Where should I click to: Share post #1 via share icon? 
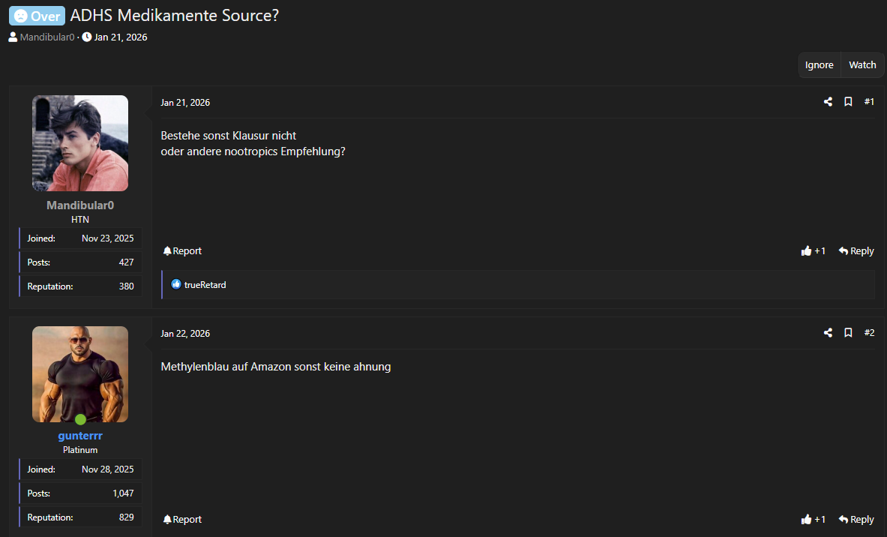pyautogui.click(x=828, y=102)
